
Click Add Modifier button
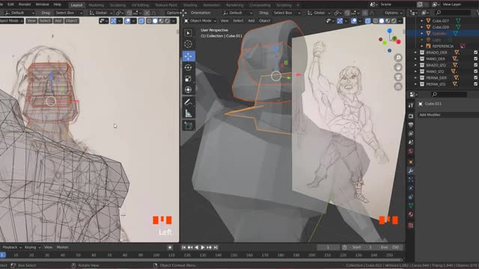coord(448,115)
